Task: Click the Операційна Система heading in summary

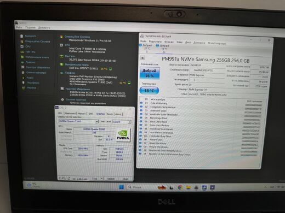Action: coord(77,37)
